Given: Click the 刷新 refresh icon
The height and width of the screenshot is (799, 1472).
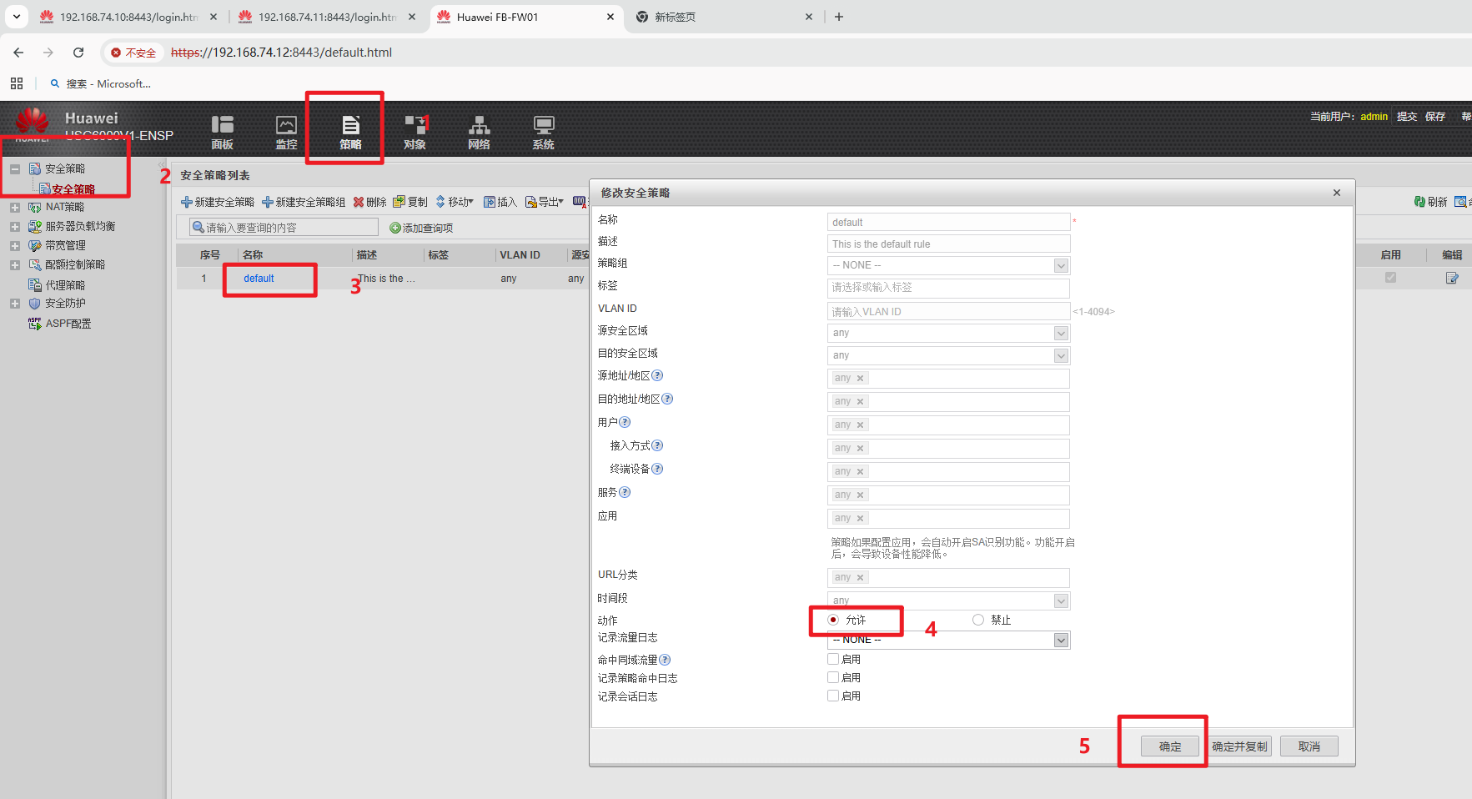Looking at the screenshot, I should pyautogui.click(x=1430, y=202).
